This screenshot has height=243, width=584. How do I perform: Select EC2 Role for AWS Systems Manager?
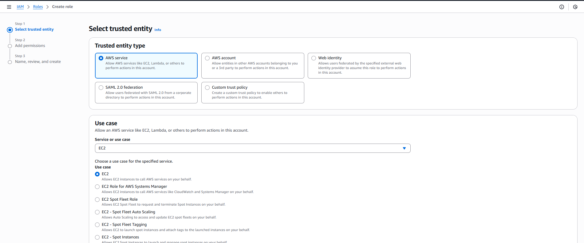97,187
